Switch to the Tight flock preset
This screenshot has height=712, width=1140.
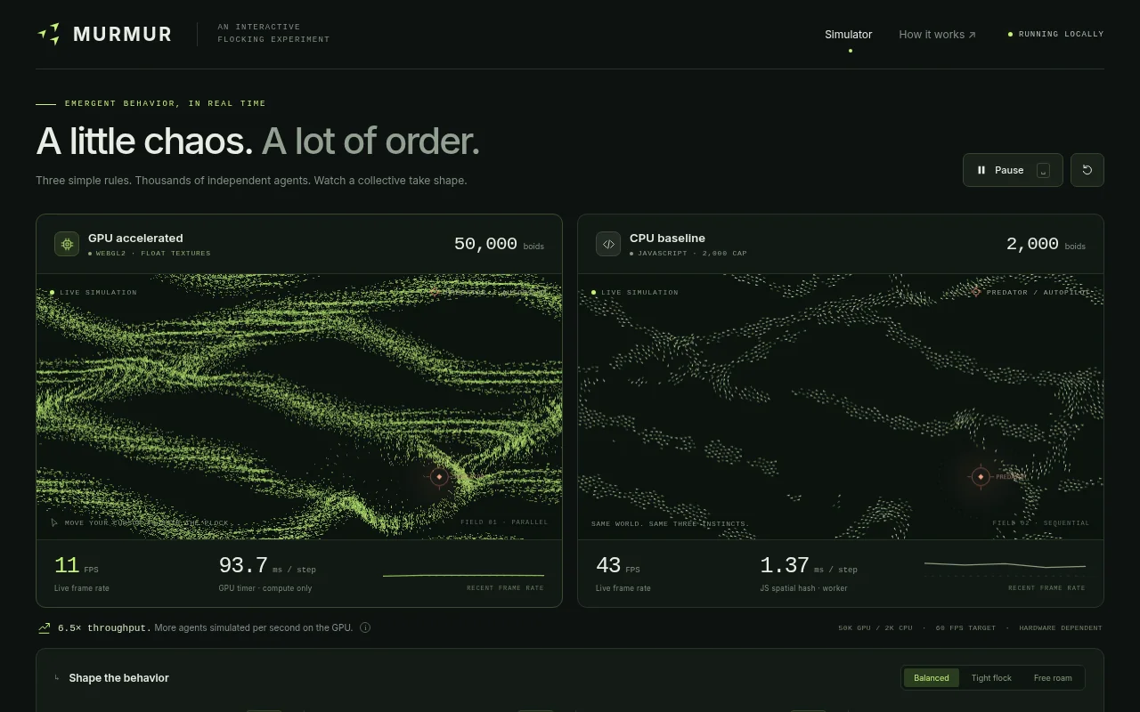click(x=991, y=678)
